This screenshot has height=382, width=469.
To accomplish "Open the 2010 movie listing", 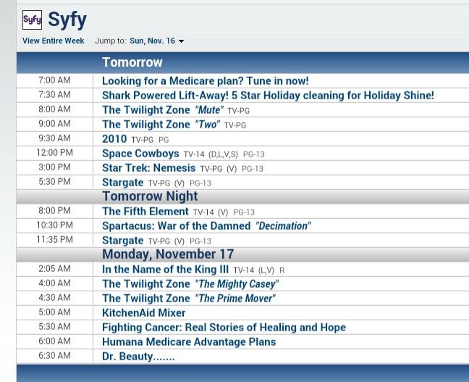I will pyautogui.click(x=114, y=139).
